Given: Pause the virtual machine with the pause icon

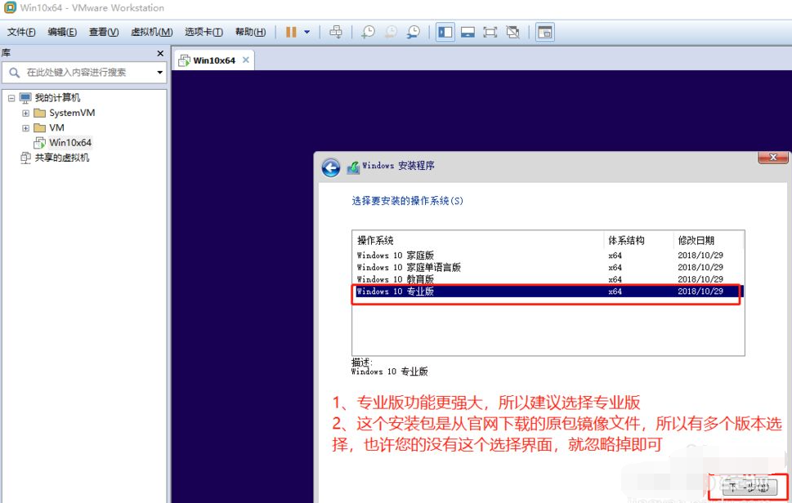Looking at the screenshot, I should point(291,33).
